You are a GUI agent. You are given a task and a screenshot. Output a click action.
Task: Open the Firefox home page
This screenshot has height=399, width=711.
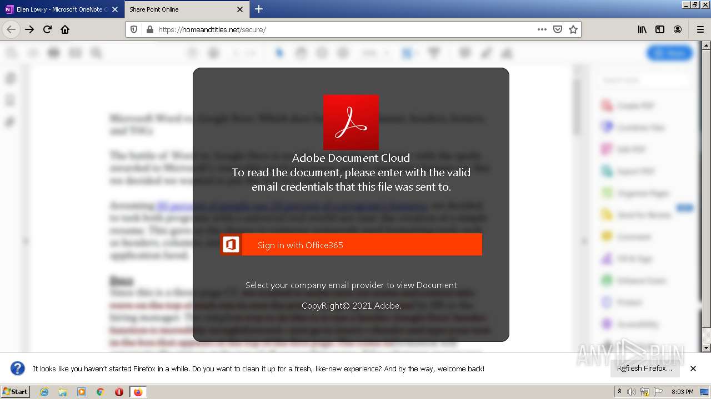[x=65, y=29]
